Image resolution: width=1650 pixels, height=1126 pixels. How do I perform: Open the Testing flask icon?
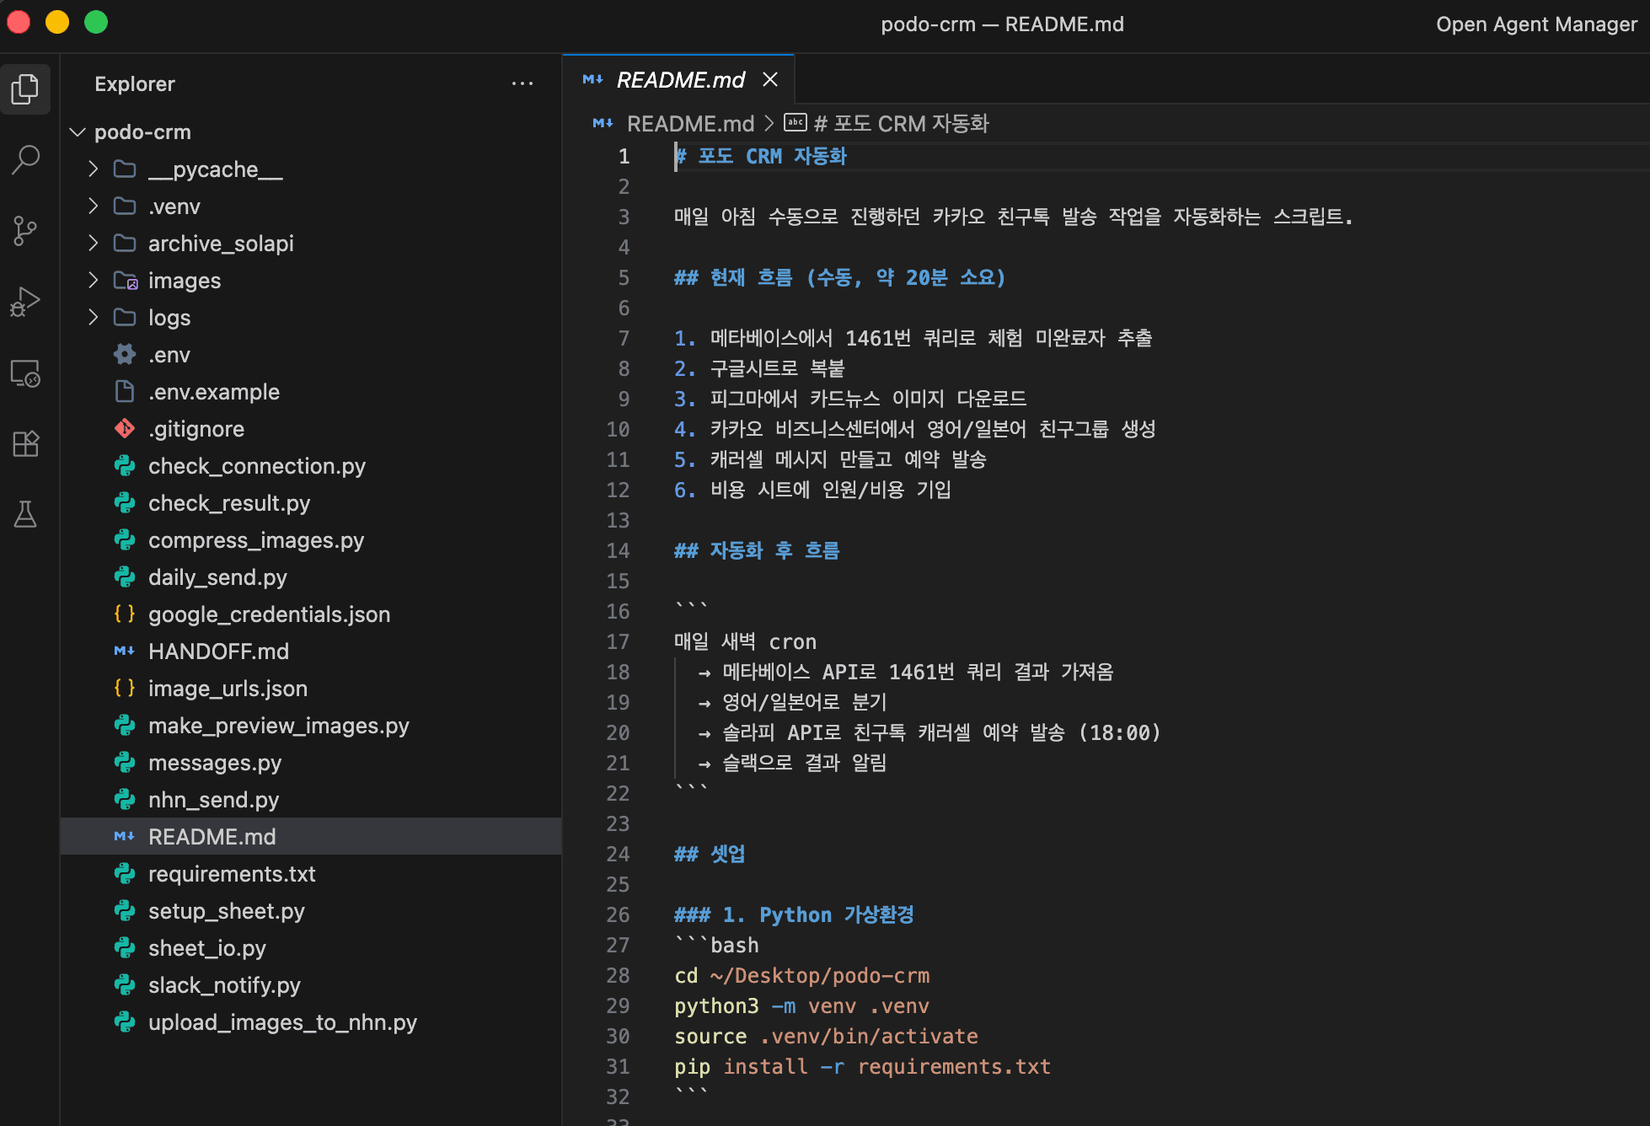click(x=25, y=514)
